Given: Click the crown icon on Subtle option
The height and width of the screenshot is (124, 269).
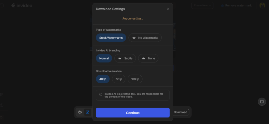Looking at the screenshot, I should point(120,58).
